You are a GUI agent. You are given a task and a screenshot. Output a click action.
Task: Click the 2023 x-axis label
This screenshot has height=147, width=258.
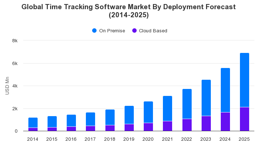206,139
